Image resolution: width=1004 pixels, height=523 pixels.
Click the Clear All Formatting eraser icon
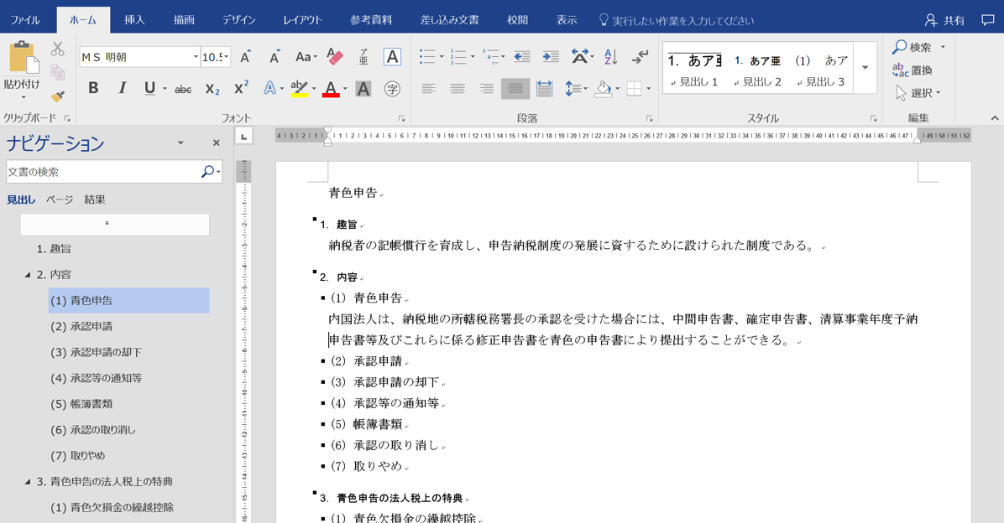(335, 57)
